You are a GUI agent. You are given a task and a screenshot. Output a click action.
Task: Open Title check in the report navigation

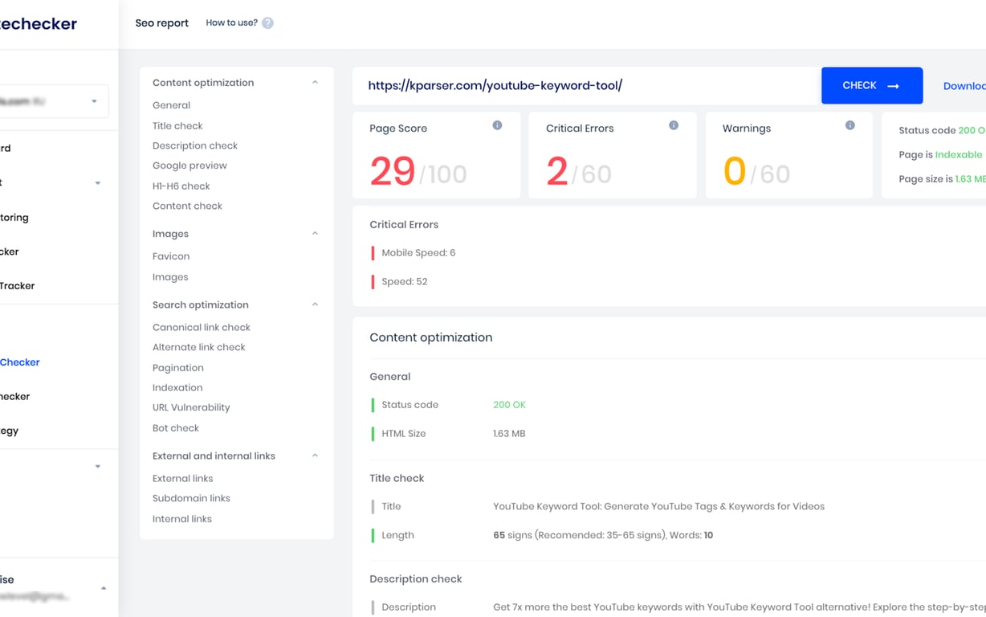click(x=177, y=125)
